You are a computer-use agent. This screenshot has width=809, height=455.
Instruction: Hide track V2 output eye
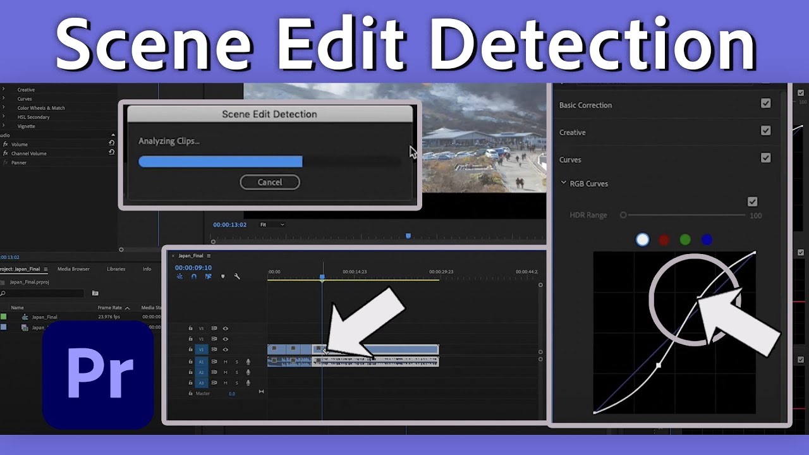tap(225, 339)
